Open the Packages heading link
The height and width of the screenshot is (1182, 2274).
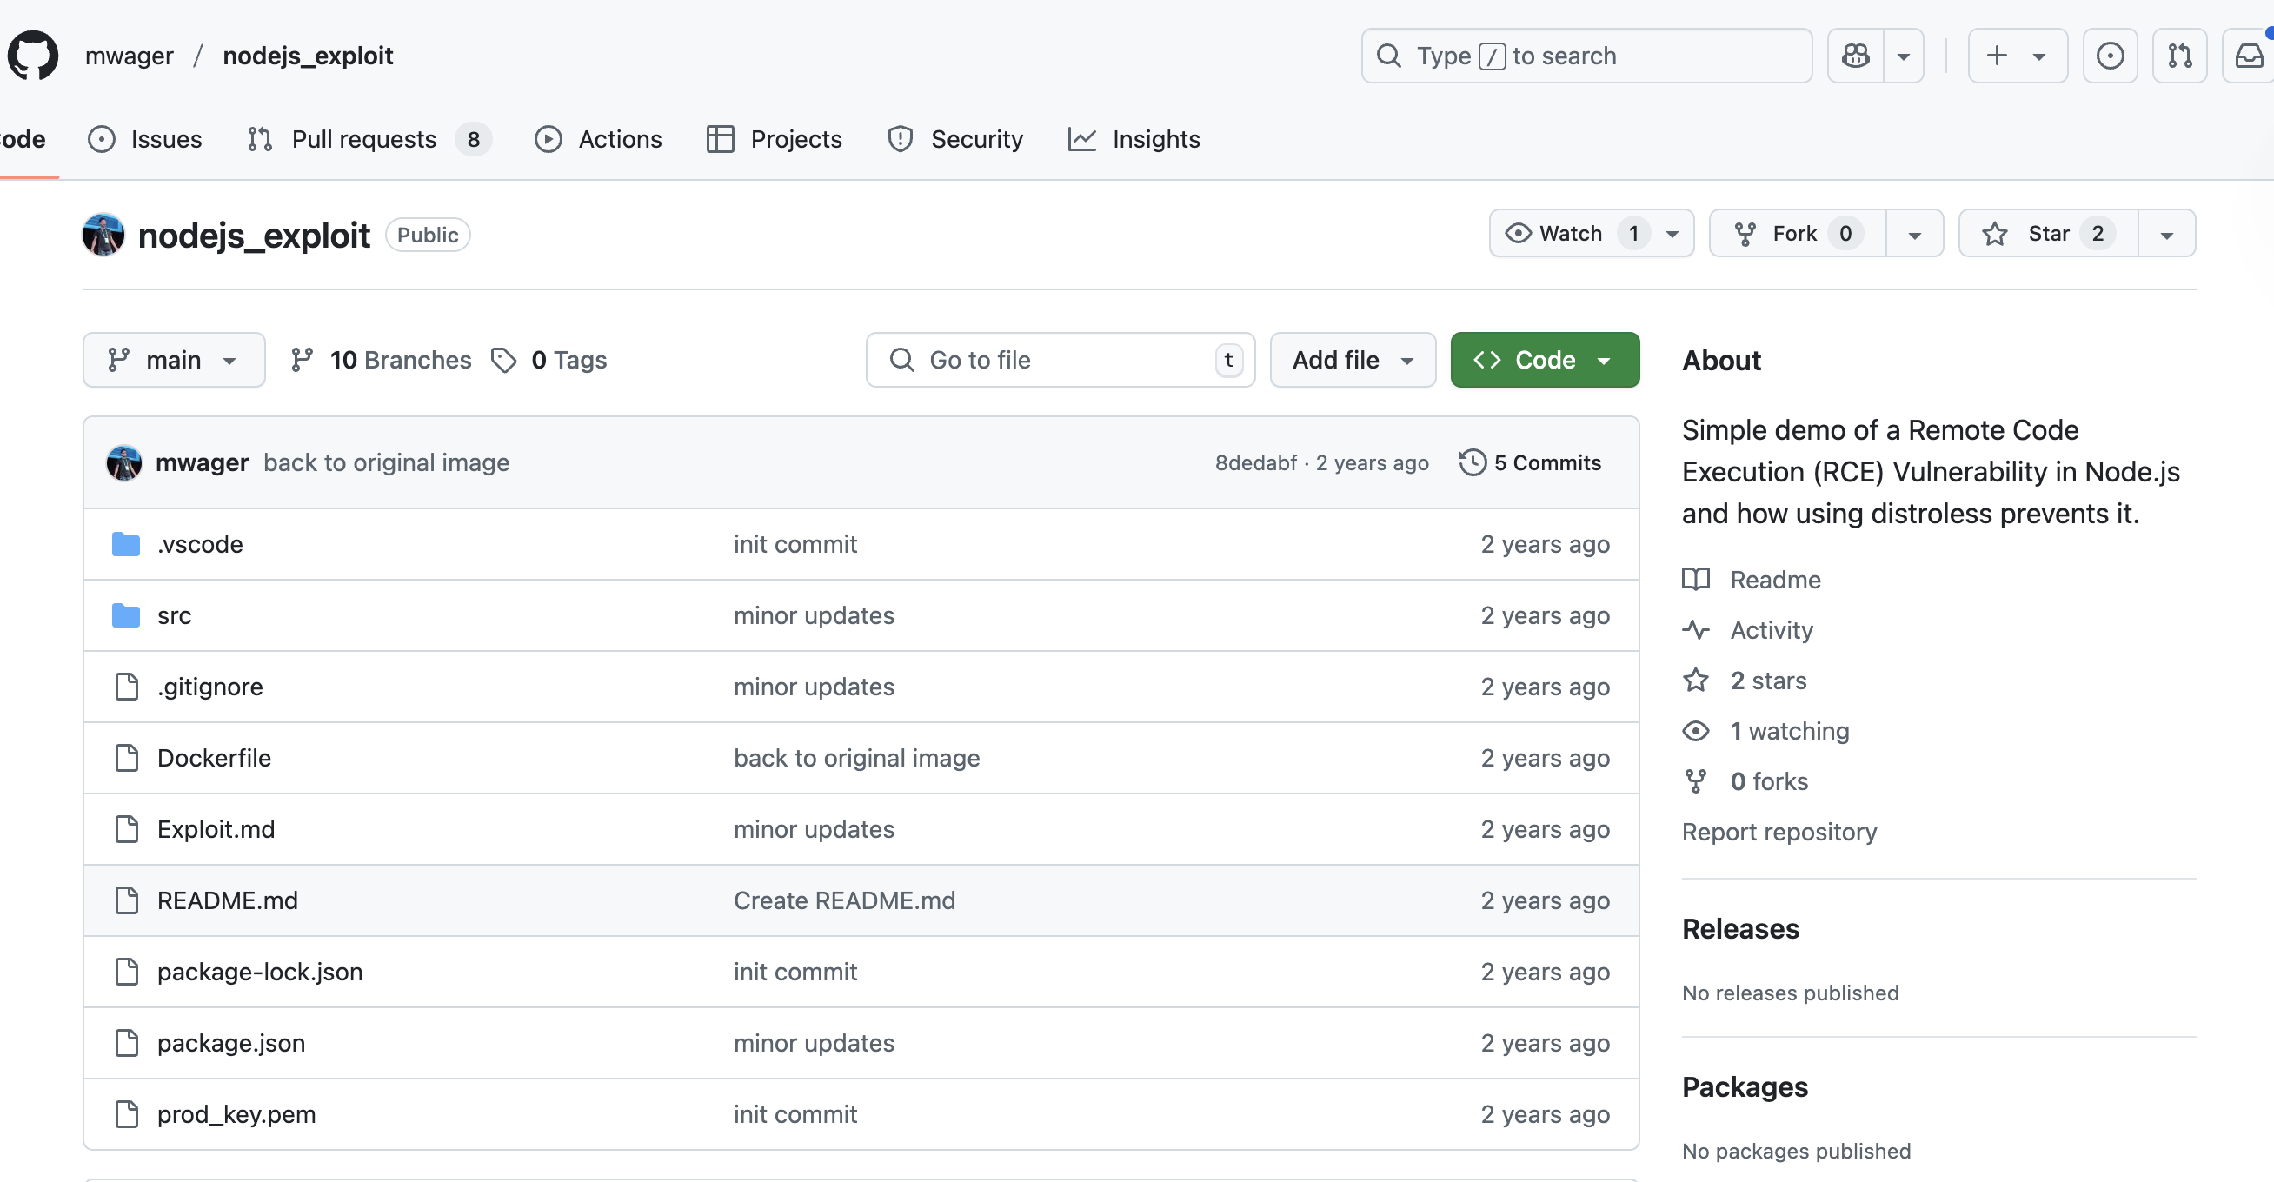(x=1745, y=1086)
